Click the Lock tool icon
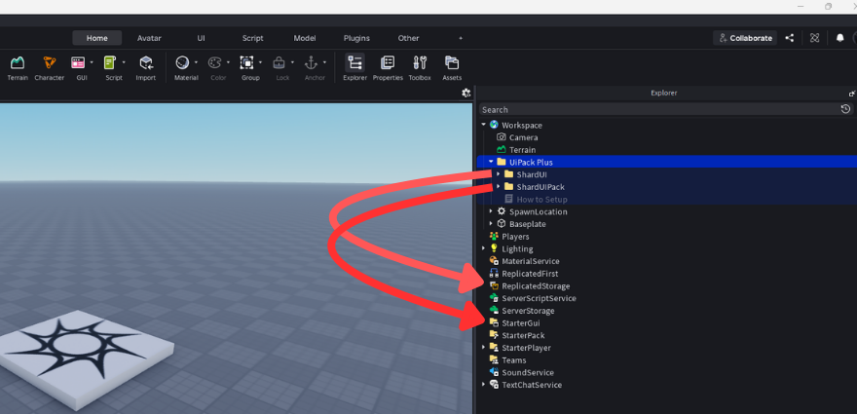This screenshot has width=857, height=414. coord(279,63)
